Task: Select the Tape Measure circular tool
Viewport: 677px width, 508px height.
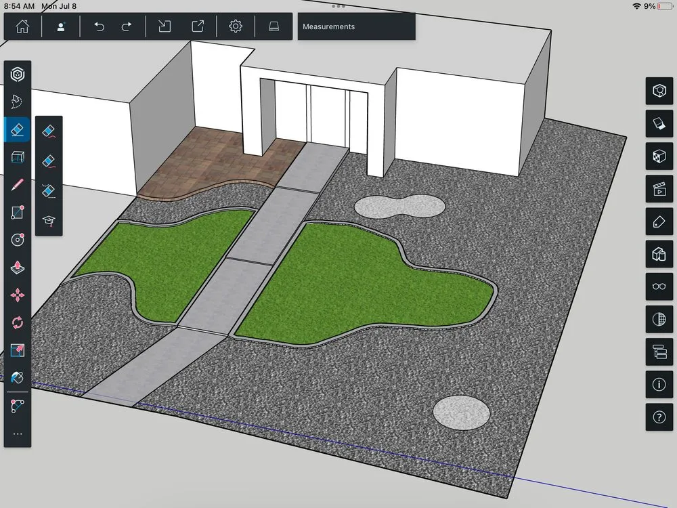Action: (x=18, y=240)
